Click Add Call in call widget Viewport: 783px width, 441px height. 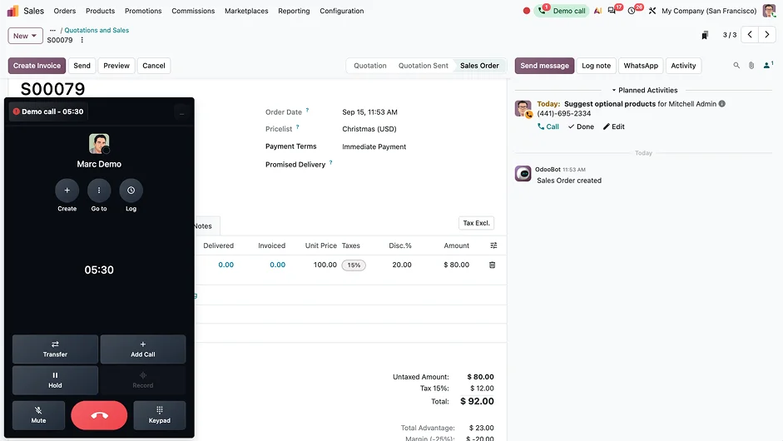(143, 349)
